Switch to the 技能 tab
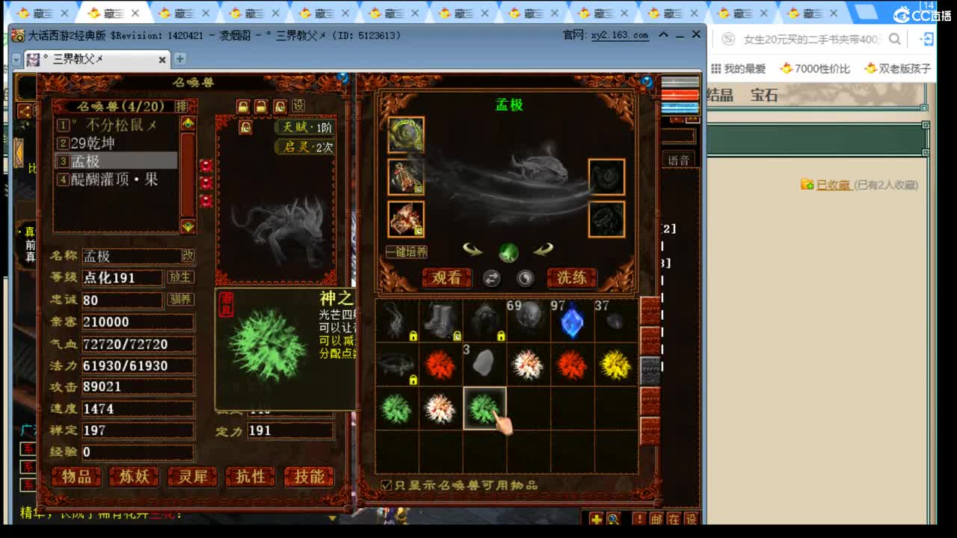957x538 pixels. (309, 477)
